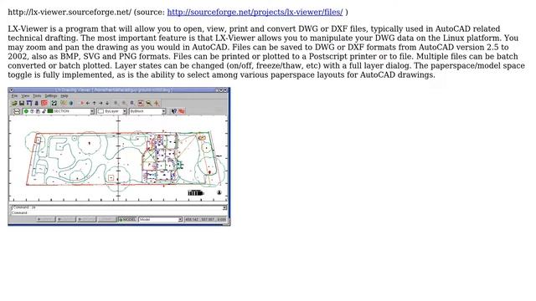Image resolution: width=536 pixels, height=301 pixels.
Task: Expand the ByBlock linetype dropdown
Action: 164,111
